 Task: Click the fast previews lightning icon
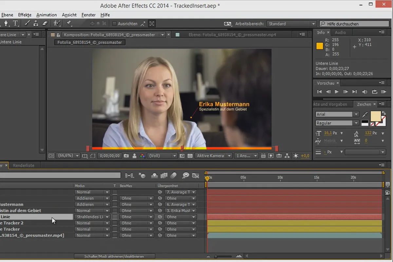(x=271, y=156)
